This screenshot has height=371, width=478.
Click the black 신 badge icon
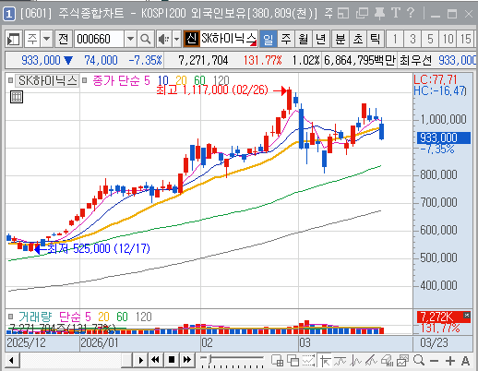(191, 39)
